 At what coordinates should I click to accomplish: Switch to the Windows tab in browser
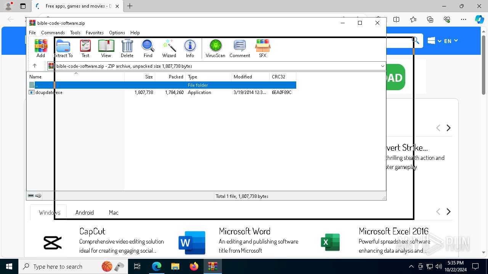click(50, 212)
